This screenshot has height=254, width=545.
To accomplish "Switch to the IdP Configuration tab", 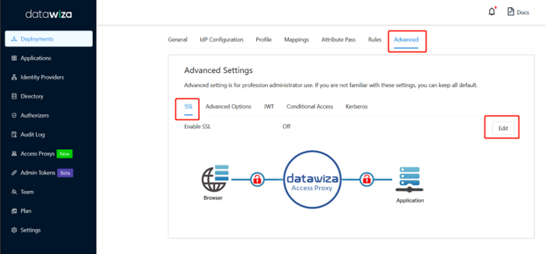I will [221, 40].
